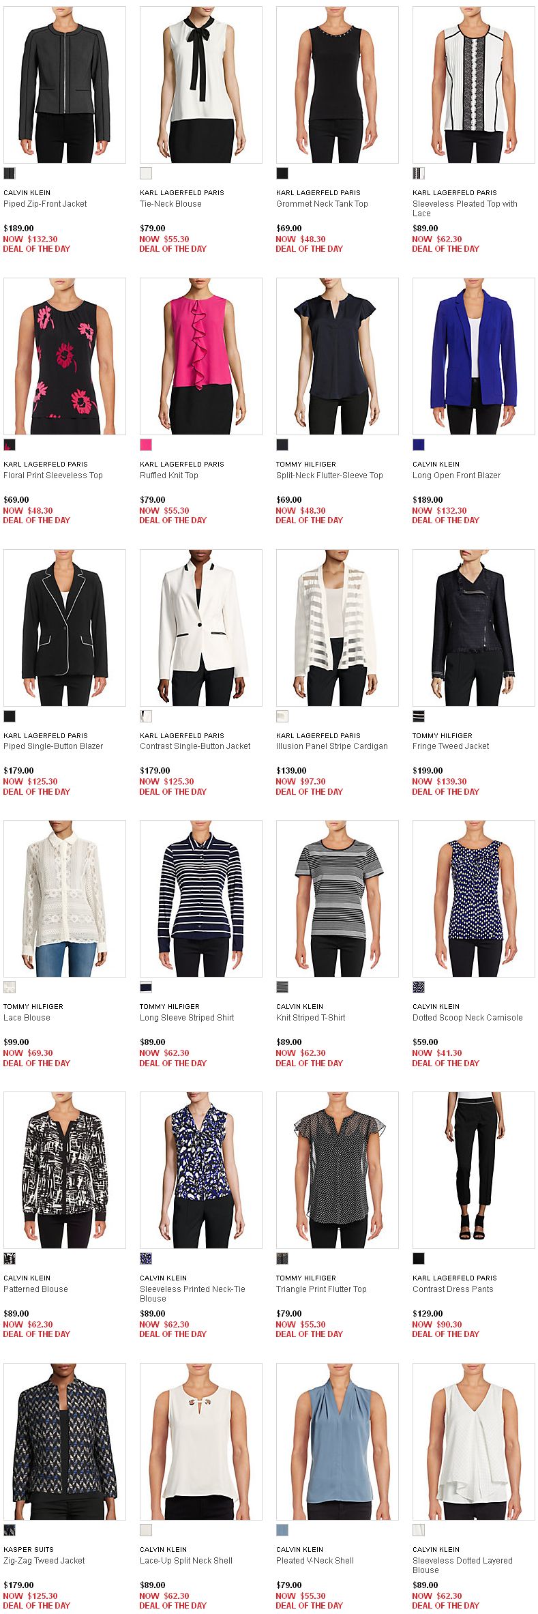
Task: Choose the black swatch under Contrast Dress Pants
Action: tap(419, 1259)
